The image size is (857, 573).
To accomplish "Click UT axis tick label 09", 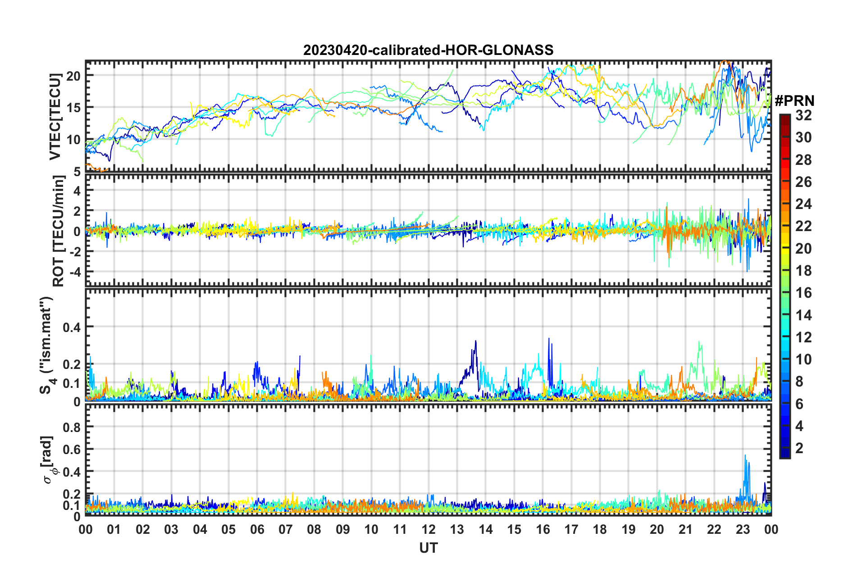I will pyautogui.click(x=343, y=529).
